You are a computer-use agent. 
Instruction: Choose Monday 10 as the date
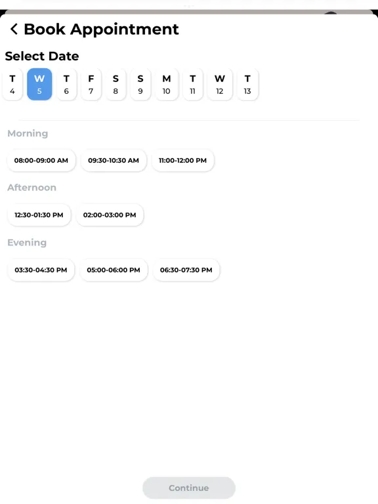[x=167, y=84]
